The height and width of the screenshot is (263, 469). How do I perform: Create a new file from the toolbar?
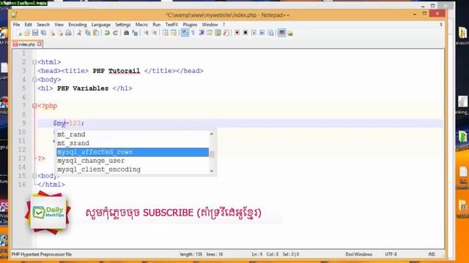click(20, 33)
